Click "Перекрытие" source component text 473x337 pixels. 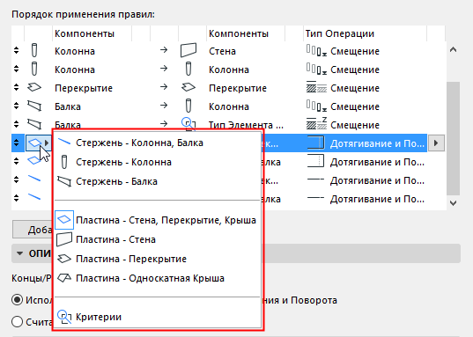[84, 88]
